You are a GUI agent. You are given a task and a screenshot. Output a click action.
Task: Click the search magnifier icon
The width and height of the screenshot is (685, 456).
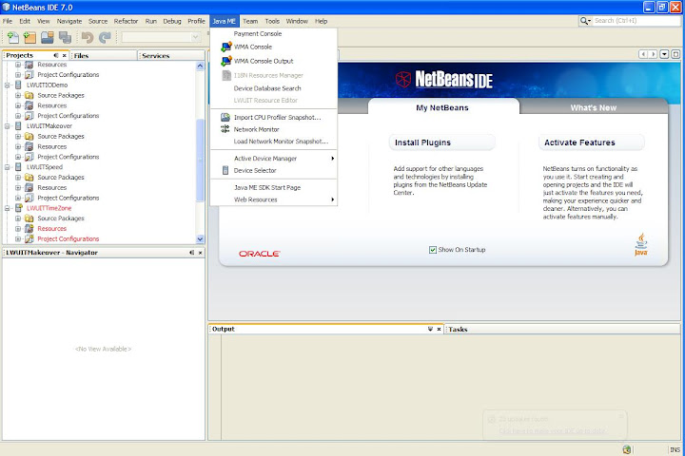pyautogui.click(x=583, y=21)
